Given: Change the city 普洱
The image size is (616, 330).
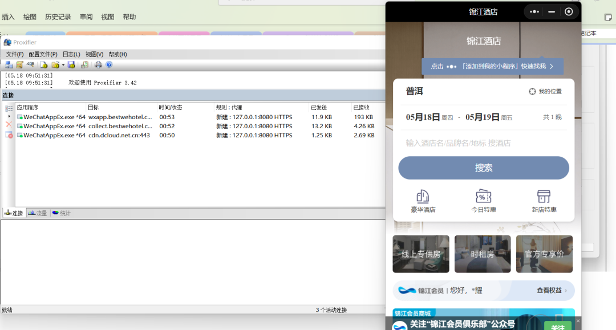Looking at the screenshot, I should click(415, 91).
